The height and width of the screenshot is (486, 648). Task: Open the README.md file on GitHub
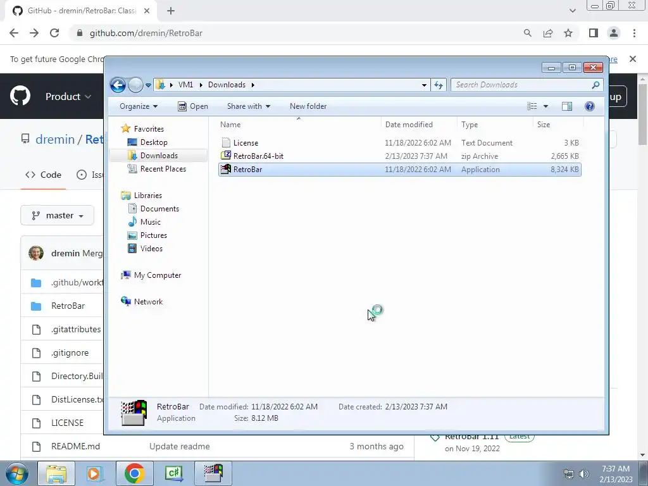click(76, 446)
